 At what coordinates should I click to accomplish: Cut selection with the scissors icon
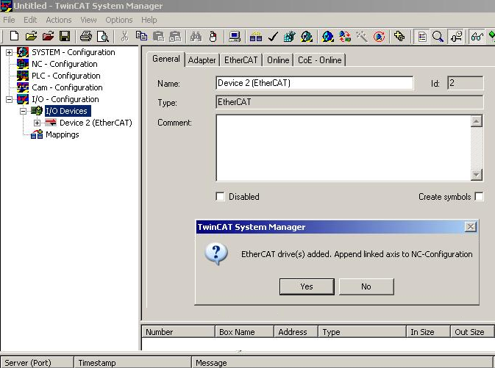(x=125, y=37)
